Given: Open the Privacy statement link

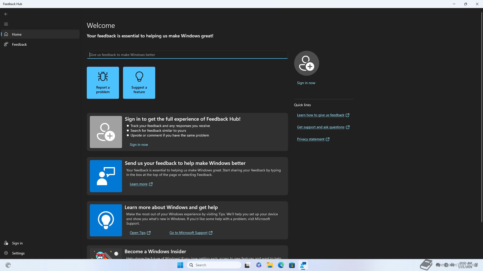Looking at the screenshot, I should 311,139.
